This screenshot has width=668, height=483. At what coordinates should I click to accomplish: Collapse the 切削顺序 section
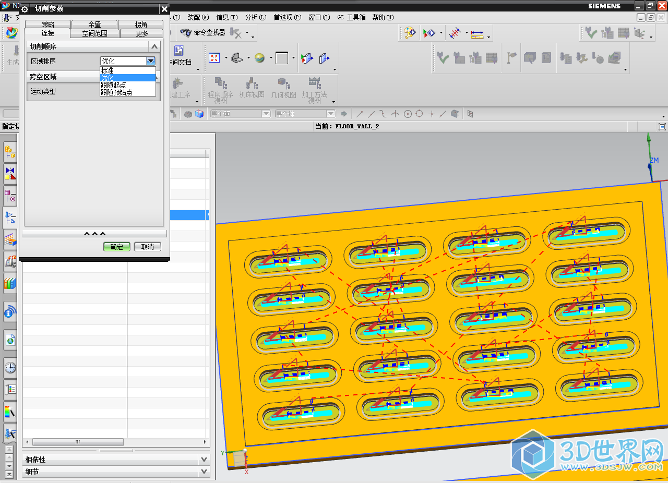154,46
